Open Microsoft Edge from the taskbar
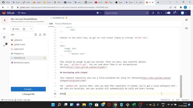 [90, 105]
